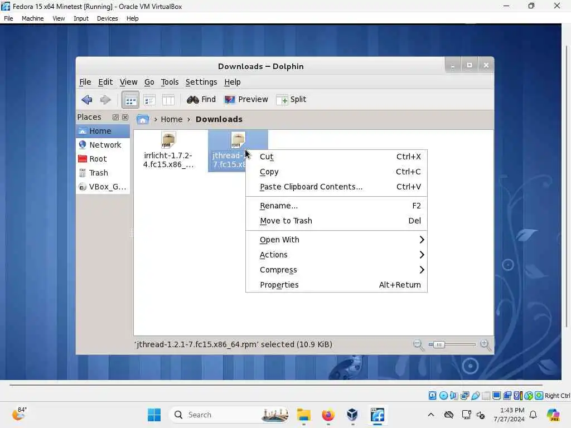Open Properties from the context menu

[x=336, y=285]
